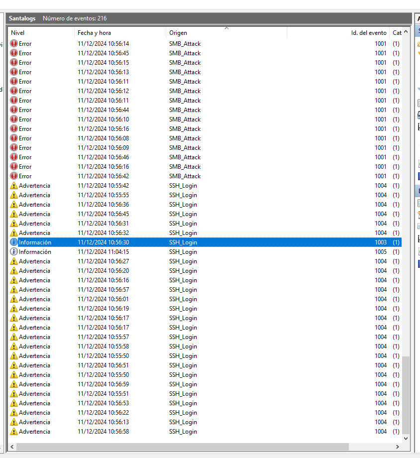420x458 pixels.
Task: Click the warning icon of the 10:56:27 row
Action: (x=14, y=261)
